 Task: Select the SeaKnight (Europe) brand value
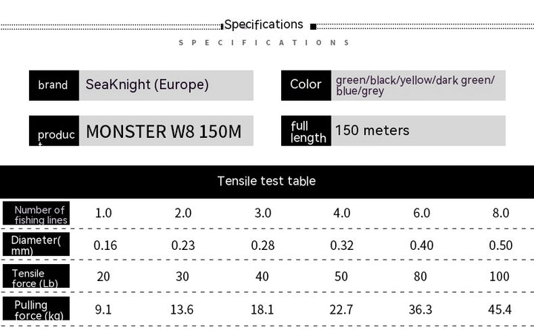point(147,85)
